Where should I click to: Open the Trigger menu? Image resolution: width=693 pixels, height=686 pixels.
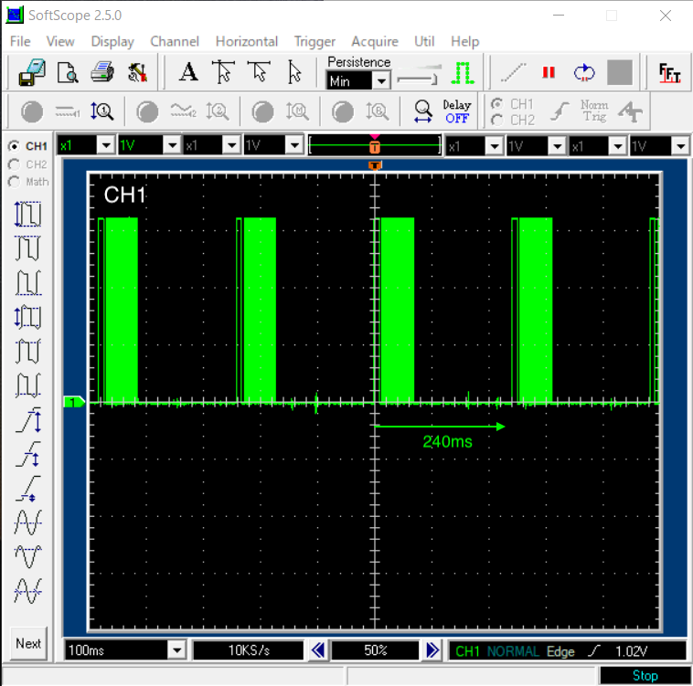[x=315, y=41]
